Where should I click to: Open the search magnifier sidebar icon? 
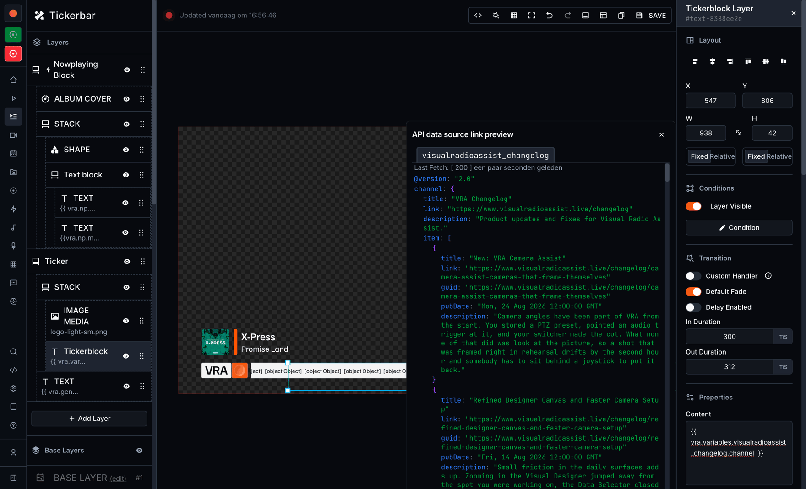tap(13, 352)
